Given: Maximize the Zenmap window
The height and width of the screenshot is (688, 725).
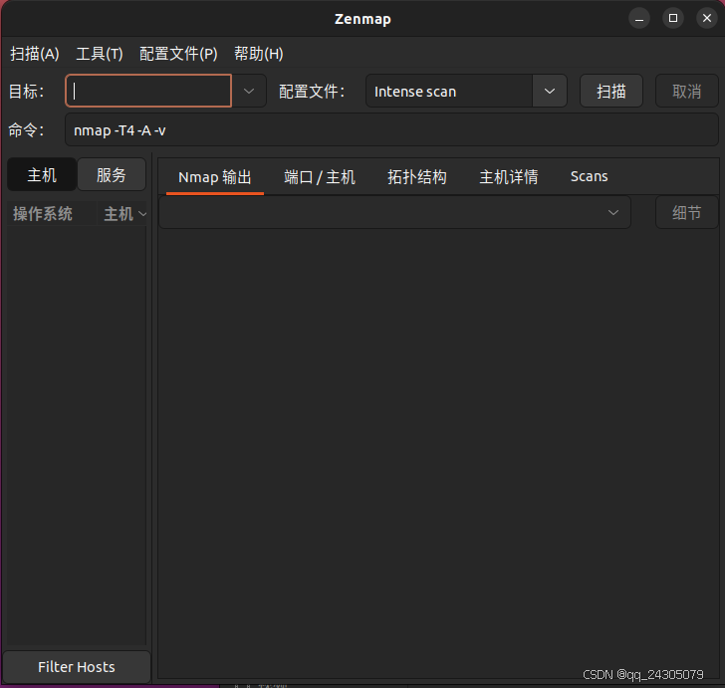Looking at the screenshot, I should (673, 18).
